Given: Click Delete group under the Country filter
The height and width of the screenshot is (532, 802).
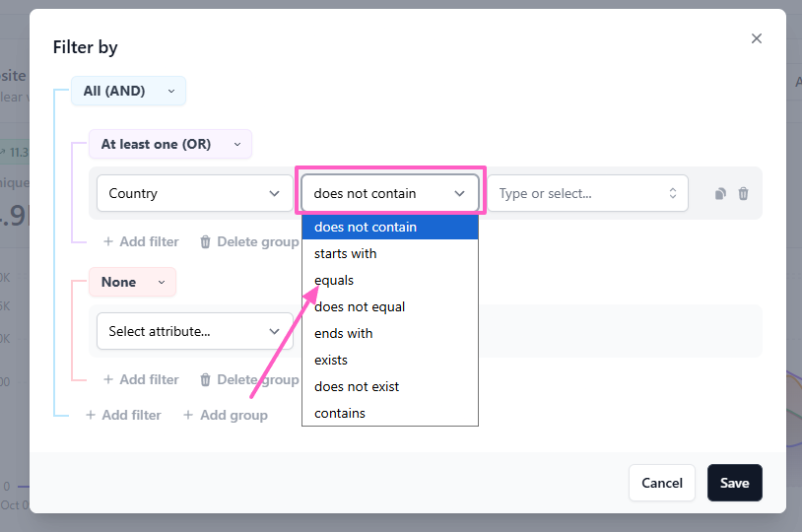Looking at the screenshot, I should [x=249, y=241].
